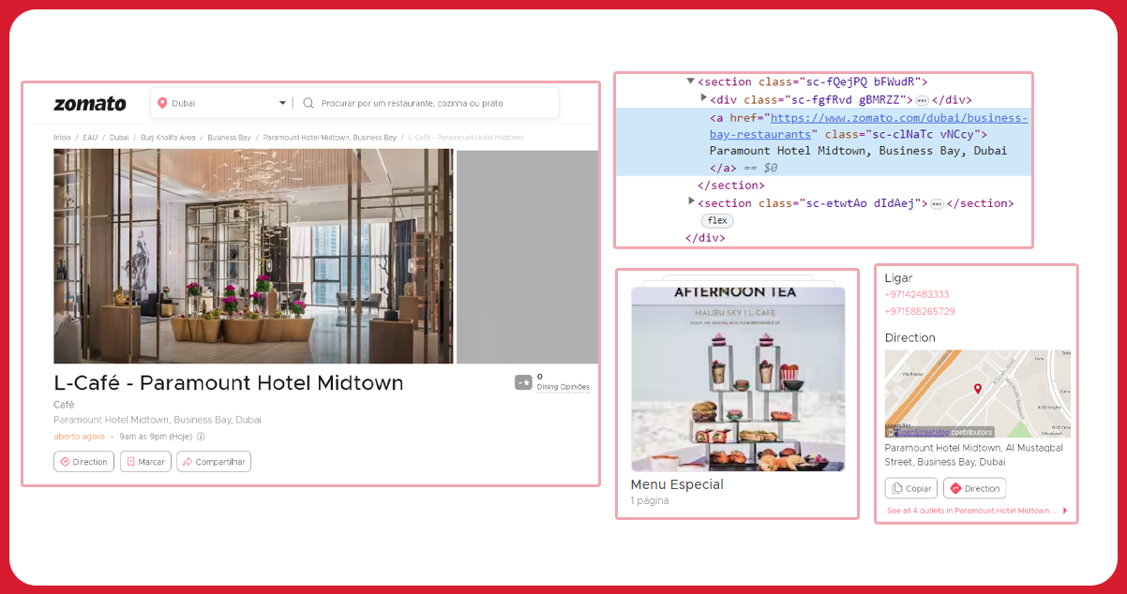Click the star rating badge

523,382
